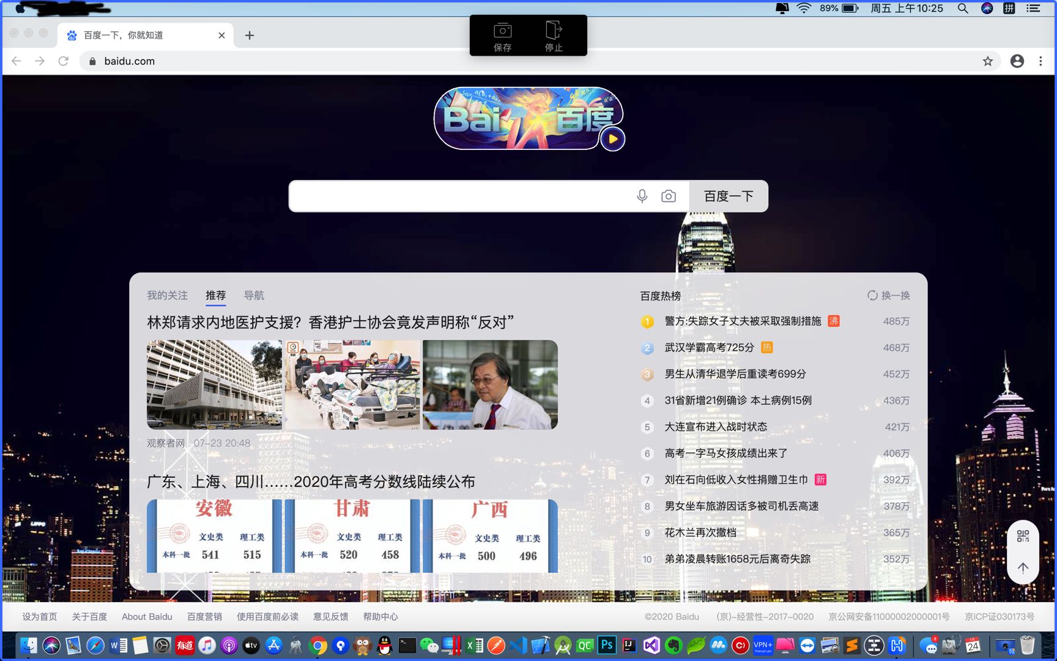Viewport: 1057px width, 661px height.
Task: Click the 甘肃 score line thumbnail
Action: pyautogui.click(x=352, y=536)
